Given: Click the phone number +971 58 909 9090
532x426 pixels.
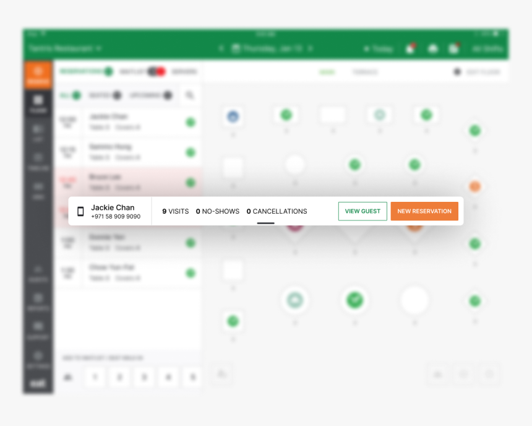Looking at the screenshot, I should (x=116, y=216).
